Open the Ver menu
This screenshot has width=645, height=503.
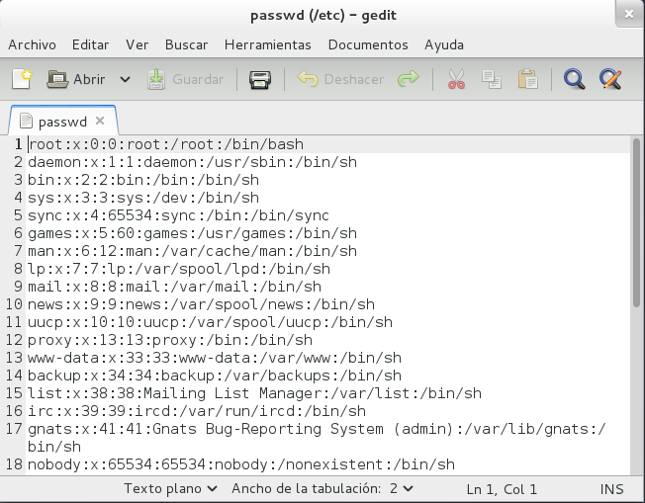[137, 44]
